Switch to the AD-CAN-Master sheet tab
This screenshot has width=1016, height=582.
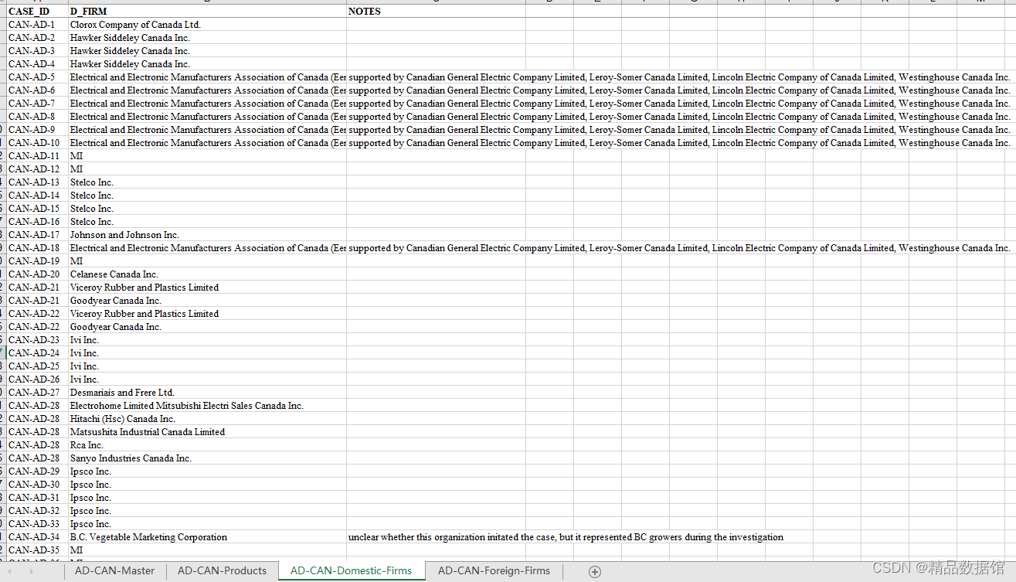[x=114, y=570]
